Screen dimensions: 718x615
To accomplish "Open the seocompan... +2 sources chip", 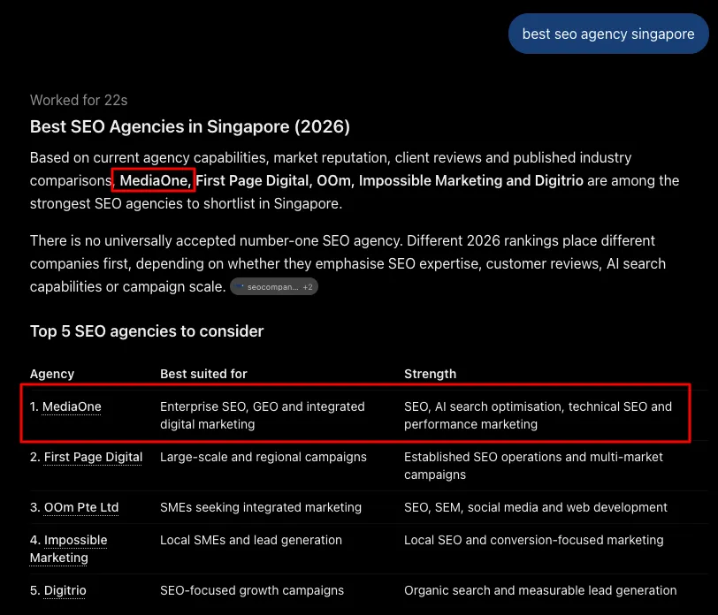I will click(x=274, y=287).
